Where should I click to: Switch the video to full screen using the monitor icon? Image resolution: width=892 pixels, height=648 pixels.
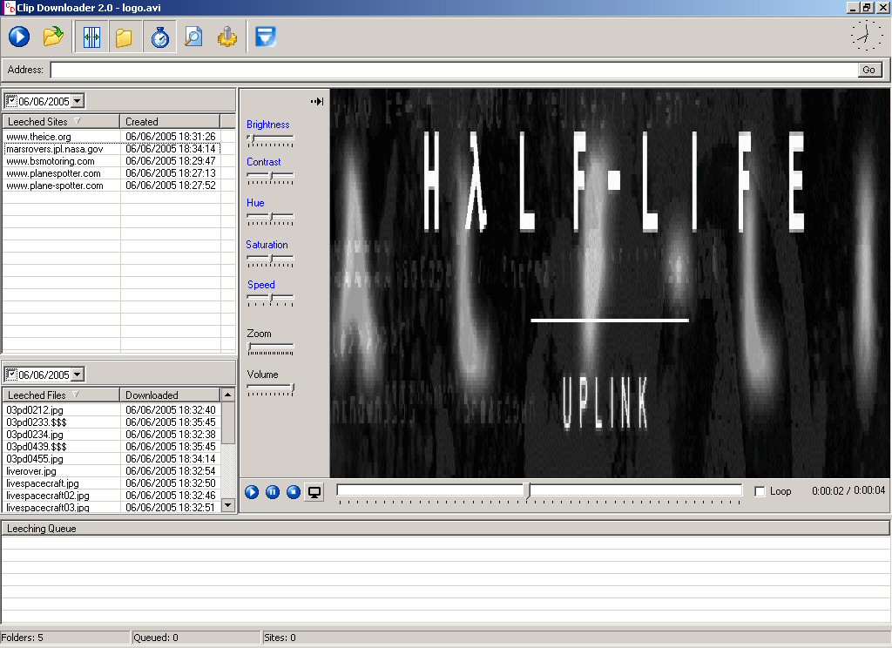pos(314,492)
